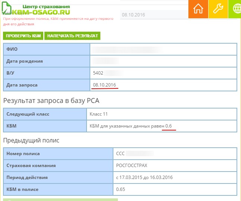Select the В/У number 5402 cell
This screenshot has width=241, height=201.
(163, 73)
